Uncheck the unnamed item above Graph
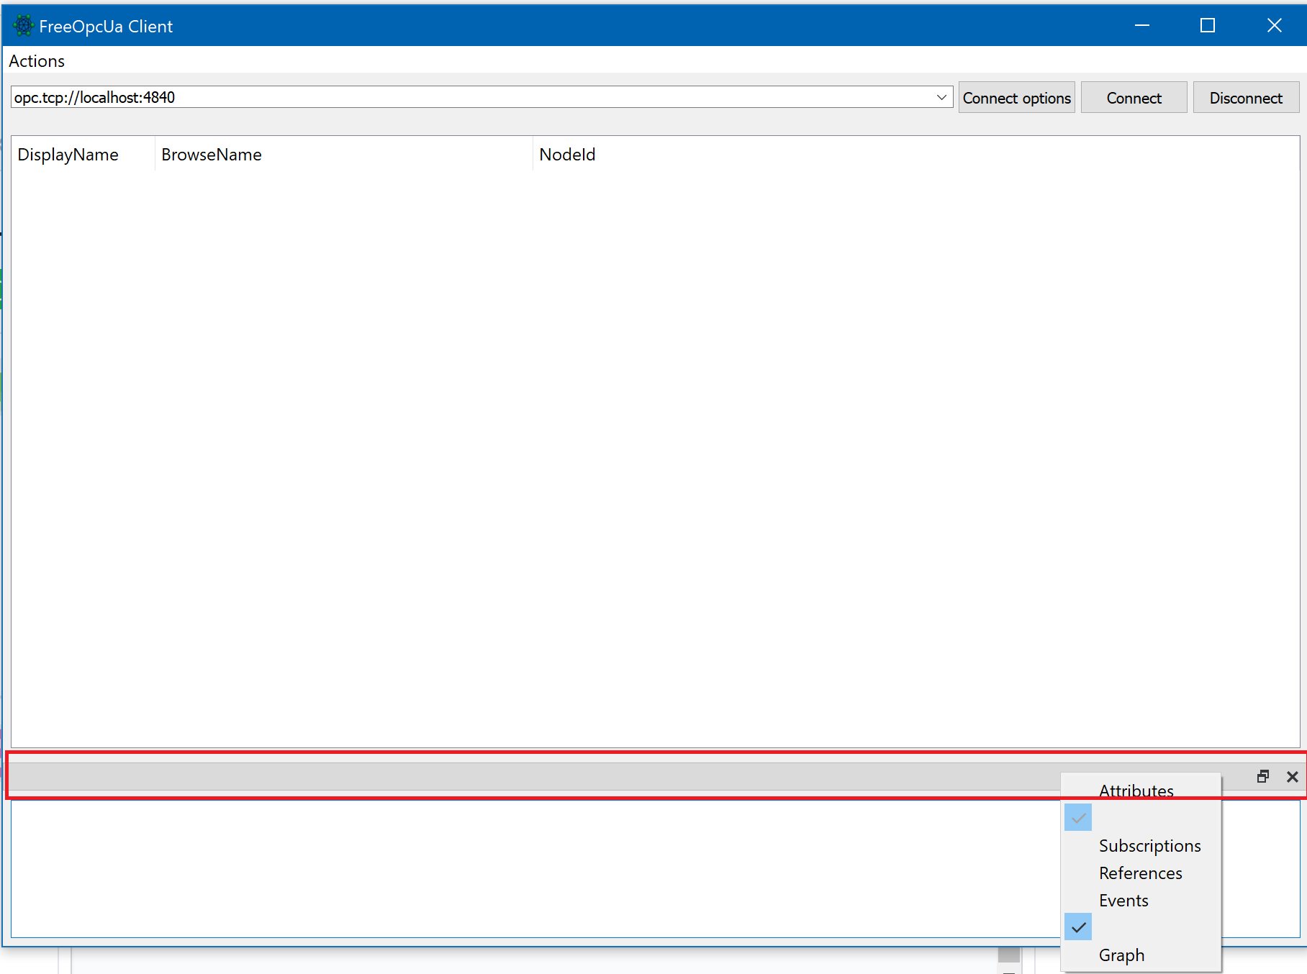The height and width of the screenshot is (974, 1307). 1078,927
